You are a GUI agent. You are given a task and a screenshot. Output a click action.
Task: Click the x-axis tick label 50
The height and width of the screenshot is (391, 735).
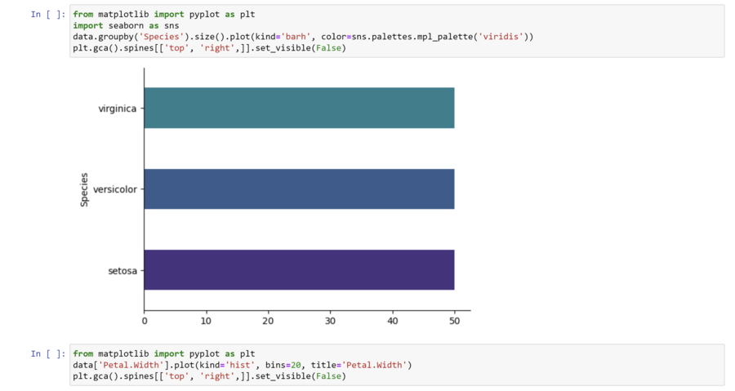point(454,321)
